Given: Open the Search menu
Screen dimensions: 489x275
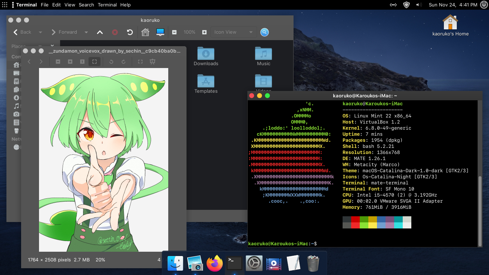Looking at the screenshot, I should click(86, 5).
